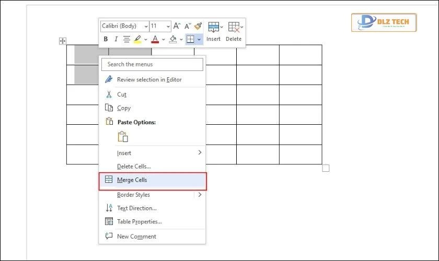Click the center alignment icon
This screenshot has width=439, height=261.
pyautogui.click(x=126, y=39)
